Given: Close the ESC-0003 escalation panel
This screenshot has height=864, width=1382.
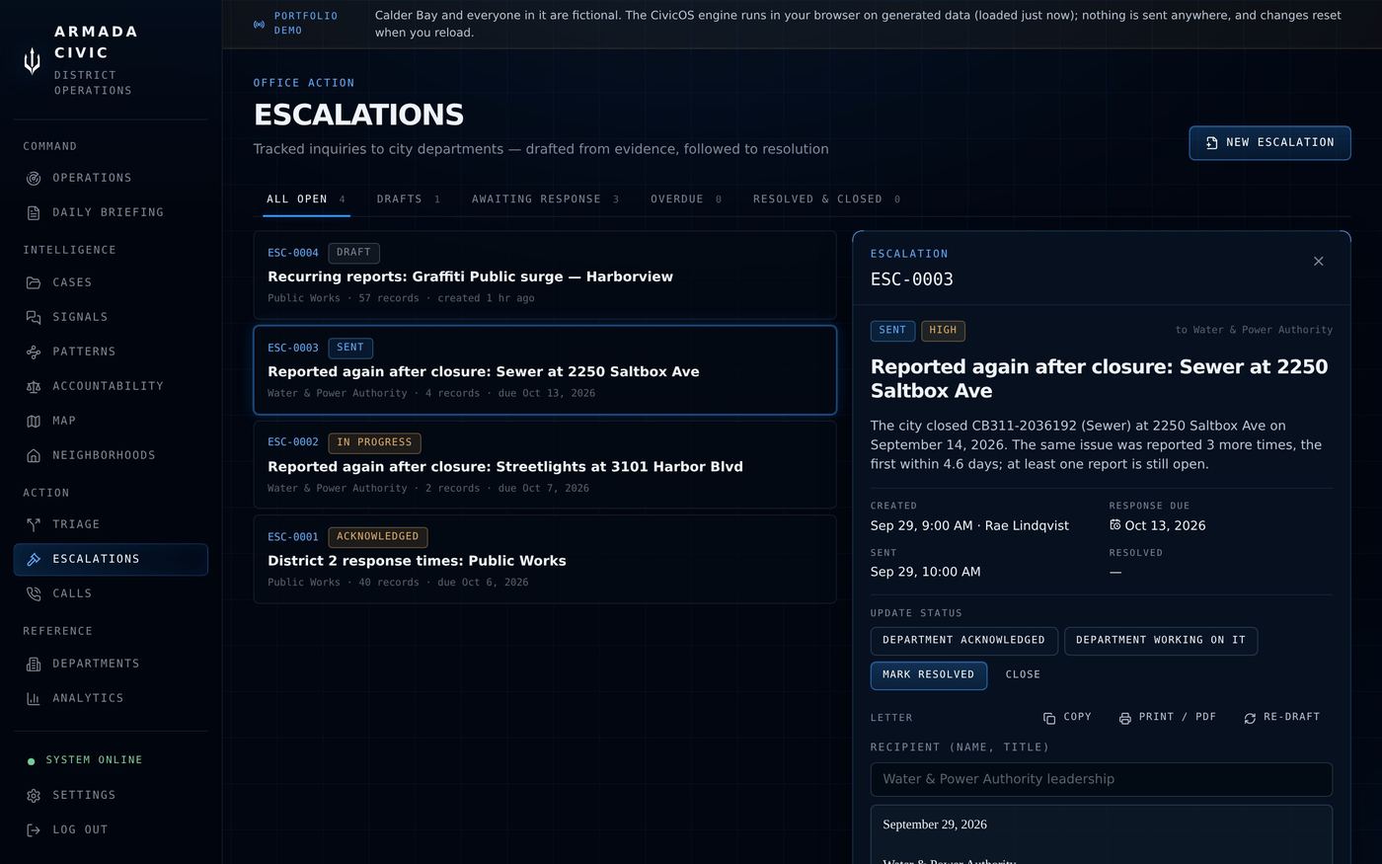Looking at the screenshot, I should click(1318, 262).
